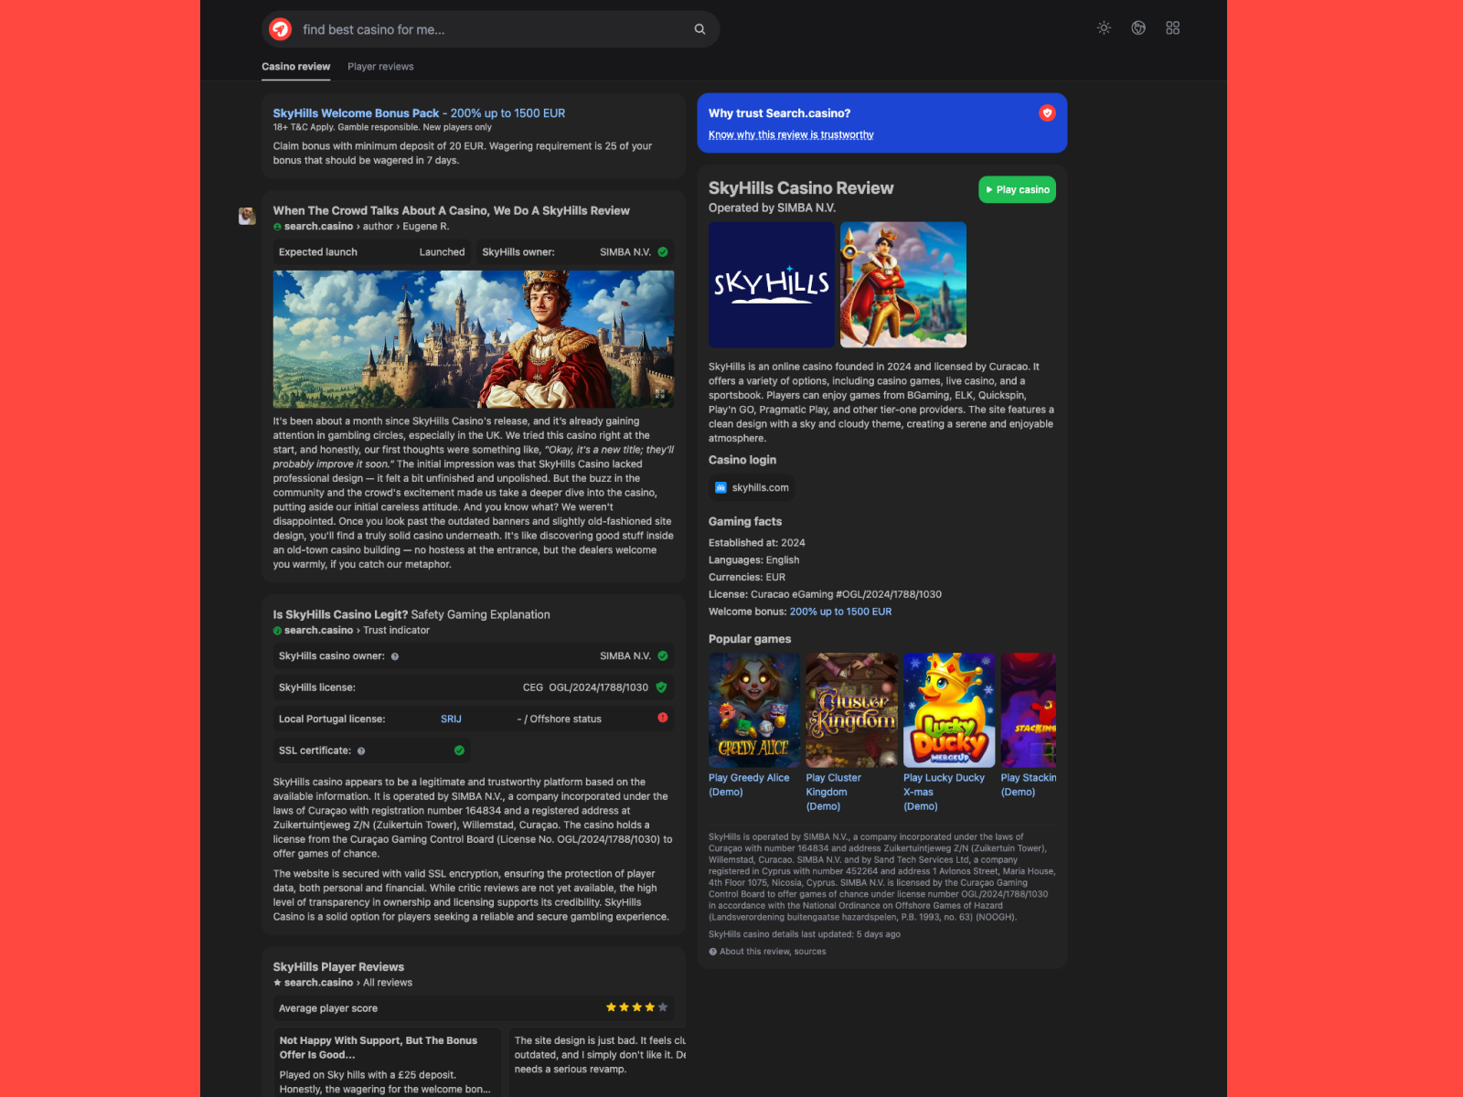
Task: Click 'Languages: English' fact
Action: click(x=753, y=560)
